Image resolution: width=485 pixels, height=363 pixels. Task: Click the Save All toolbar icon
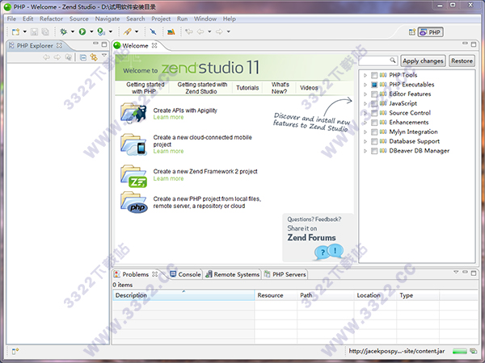[45, 31]
